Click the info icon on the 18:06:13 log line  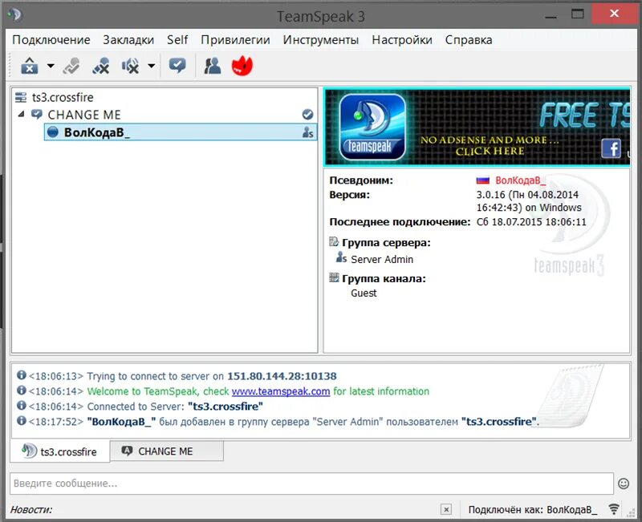click(x=22, y=375)
